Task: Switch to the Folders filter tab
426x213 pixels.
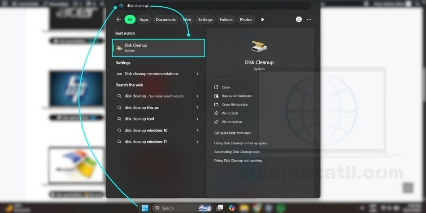Action: coord(226,20)
